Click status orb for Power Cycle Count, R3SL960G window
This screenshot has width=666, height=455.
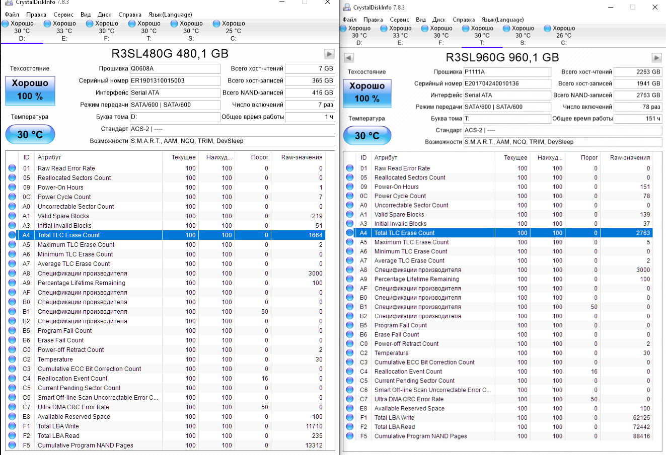350,196
